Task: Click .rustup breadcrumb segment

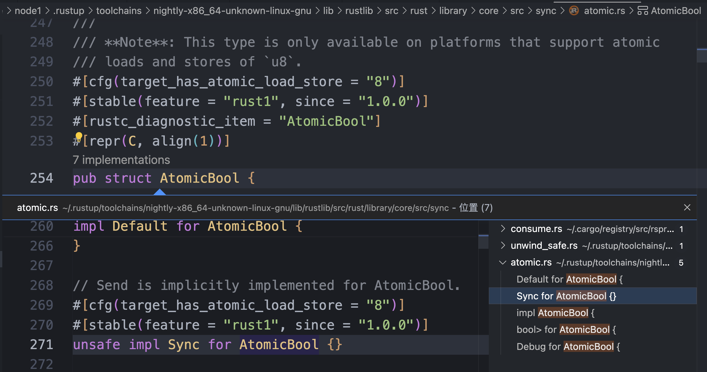Action: pos(69,11)
